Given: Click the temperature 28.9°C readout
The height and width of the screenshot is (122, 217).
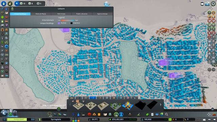Looking at the screenshot, I should click(x=94, y=119).
